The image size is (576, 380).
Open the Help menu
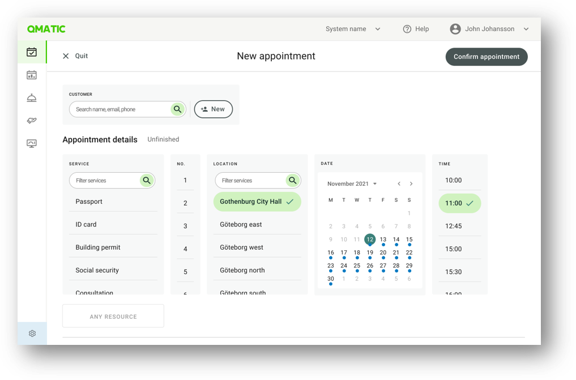tap(416, 29)
